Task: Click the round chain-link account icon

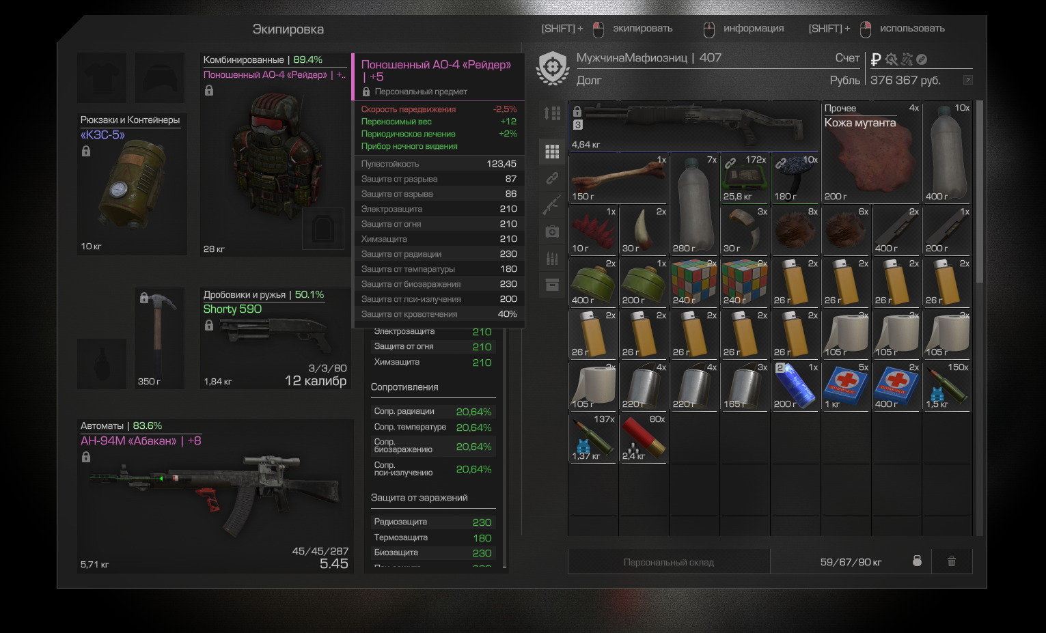Action: tap(922, 59)
